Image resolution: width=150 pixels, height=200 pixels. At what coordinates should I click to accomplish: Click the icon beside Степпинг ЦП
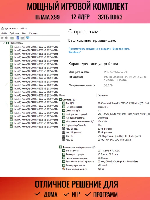pos(64,110)
